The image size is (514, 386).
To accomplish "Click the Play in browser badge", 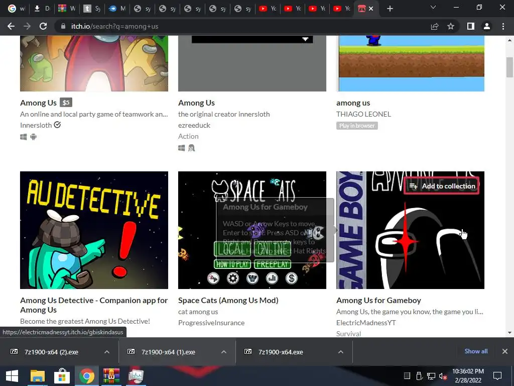I will (x=357, y=125).
